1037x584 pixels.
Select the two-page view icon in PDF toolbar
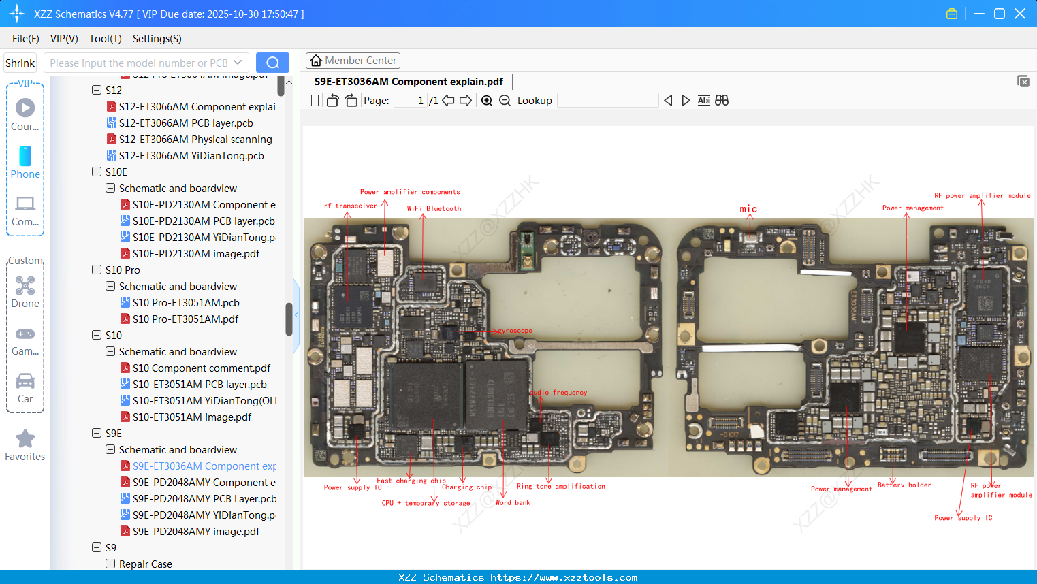click(312, 100)
